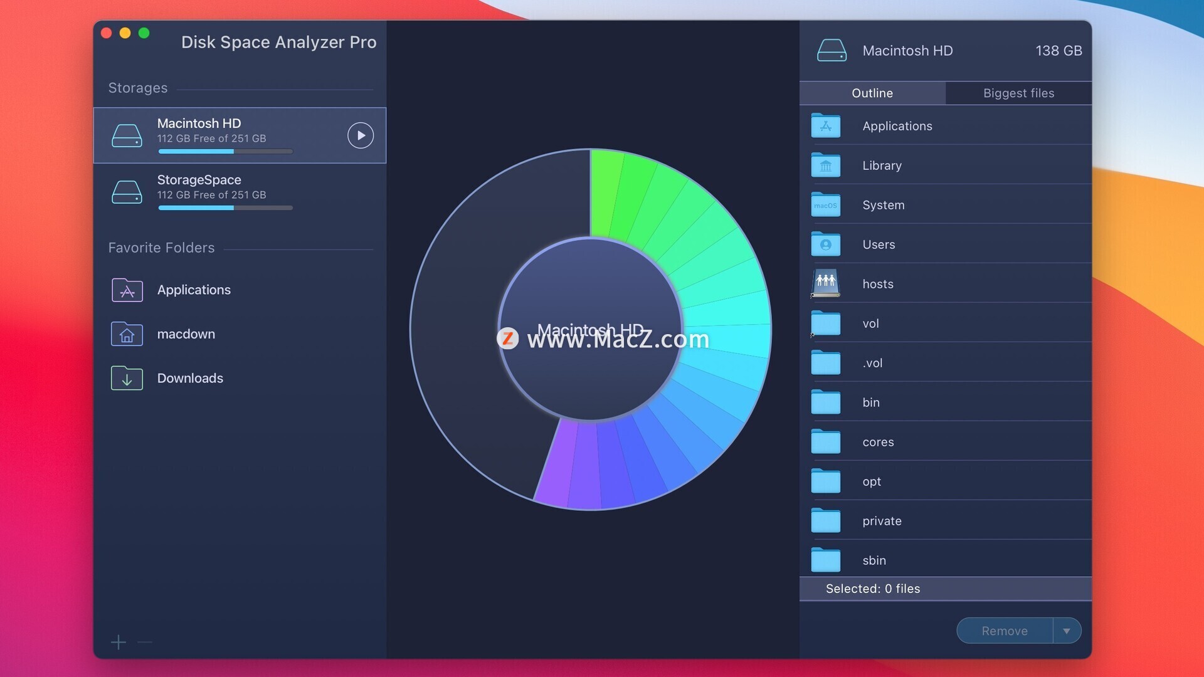Start scan of Macintosh HD with play button
The width and height of the screenshot is (1204, 677).
[361, 135]
